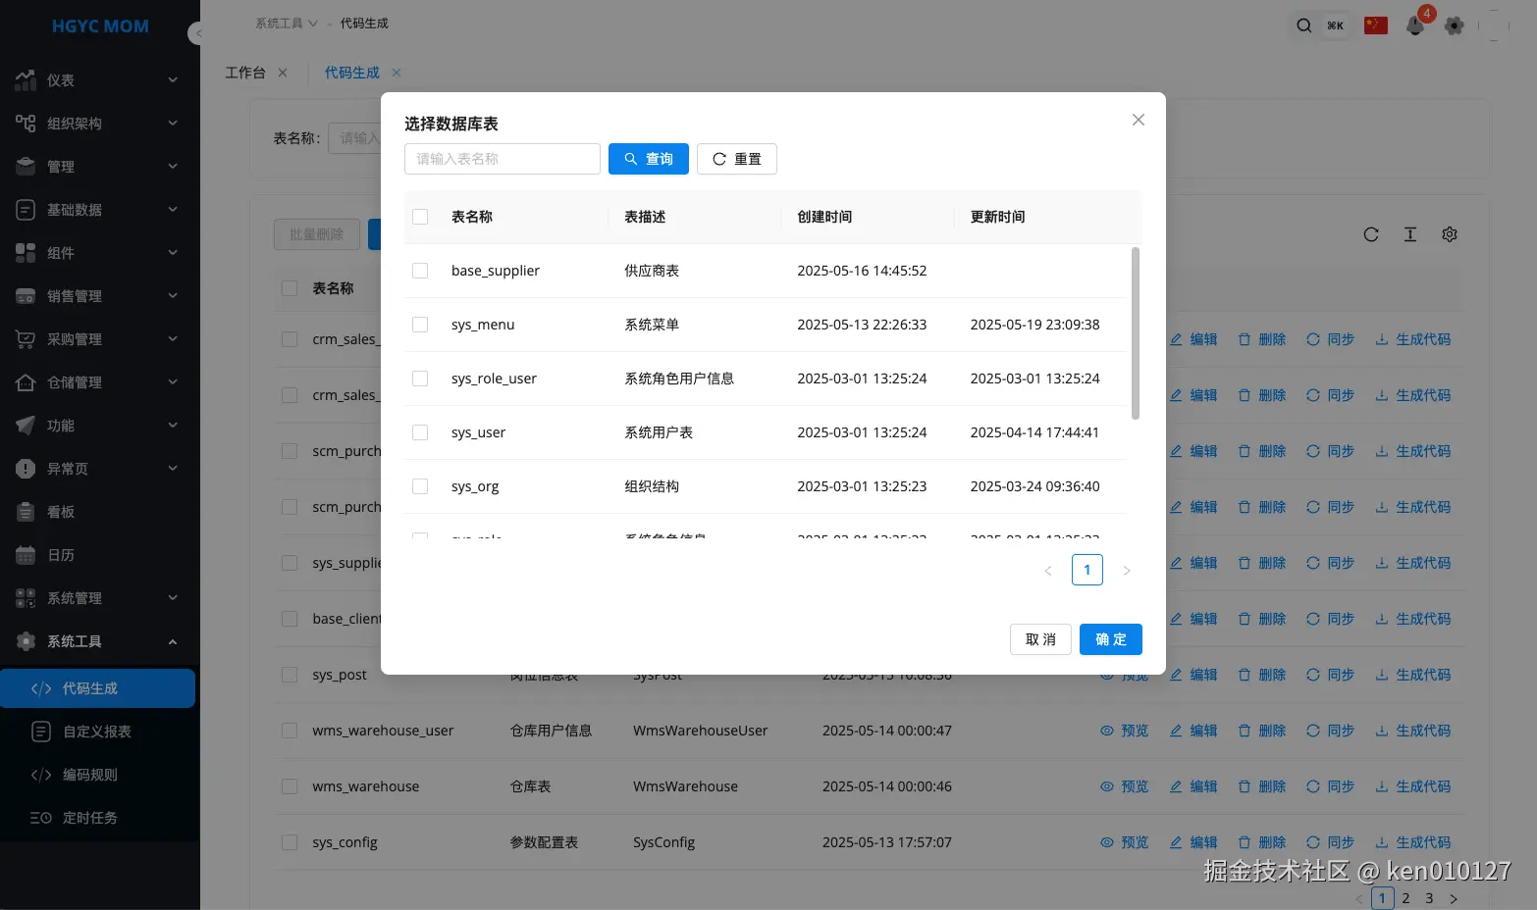
Task: Check the sys_role_user row checkbox
Action: 420,379
